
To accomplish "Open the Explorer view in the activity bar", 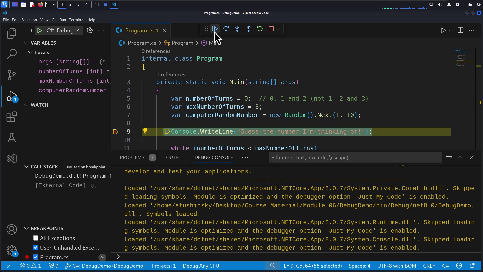I will (x=12, y=33).
